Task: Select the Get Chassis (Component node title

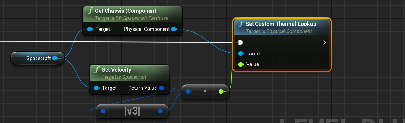Action: pos(126,11)
